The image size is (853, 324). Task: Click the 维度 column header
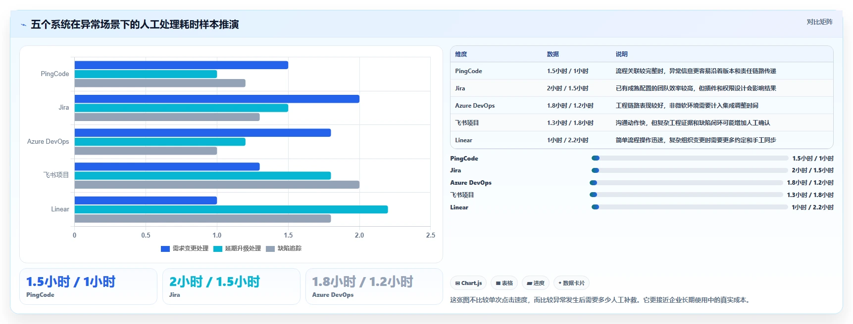coord(461,54)
